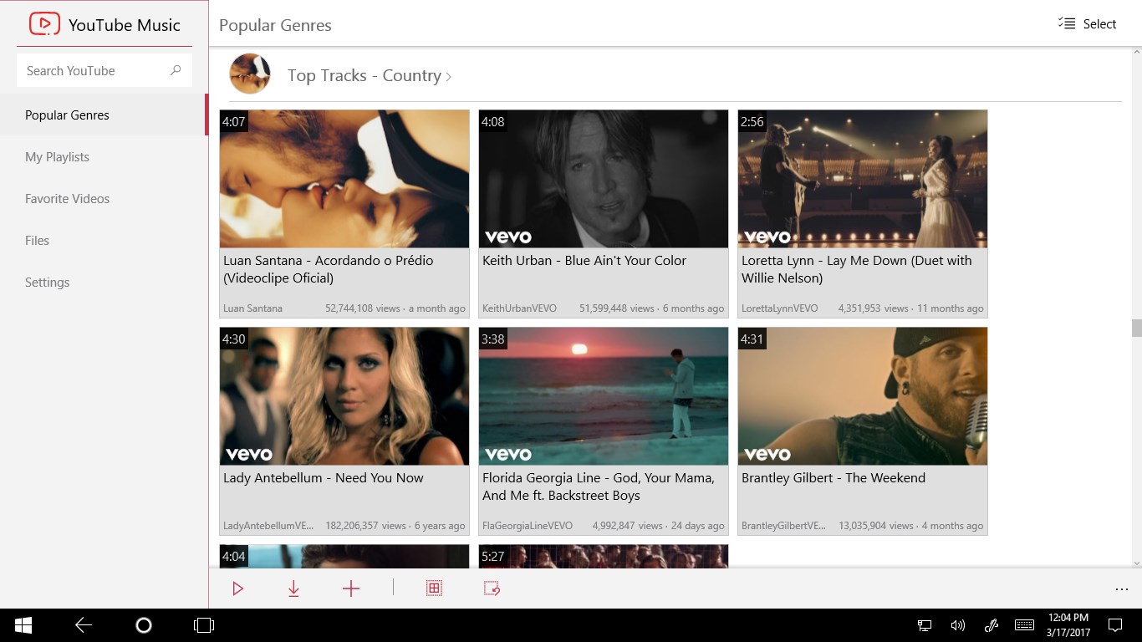Click '13,035,904 views · 4 months ago' text
Screen dimensions: 1142x642
pos(911,526)
